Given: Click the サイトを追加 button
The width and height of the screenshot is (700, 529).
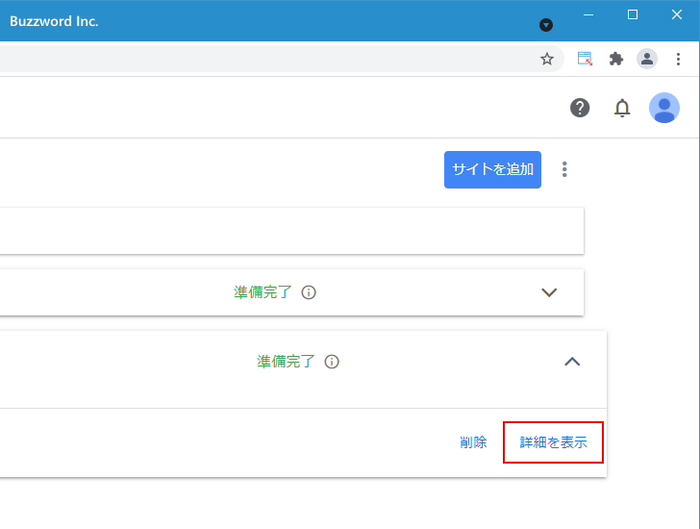Looking at the screenshot, I should coord(492,169).
